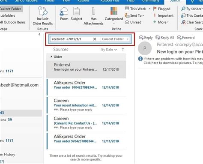Open Categorized color filter
The width and height of the screenshot is (203, 164).
pos(114,15)
